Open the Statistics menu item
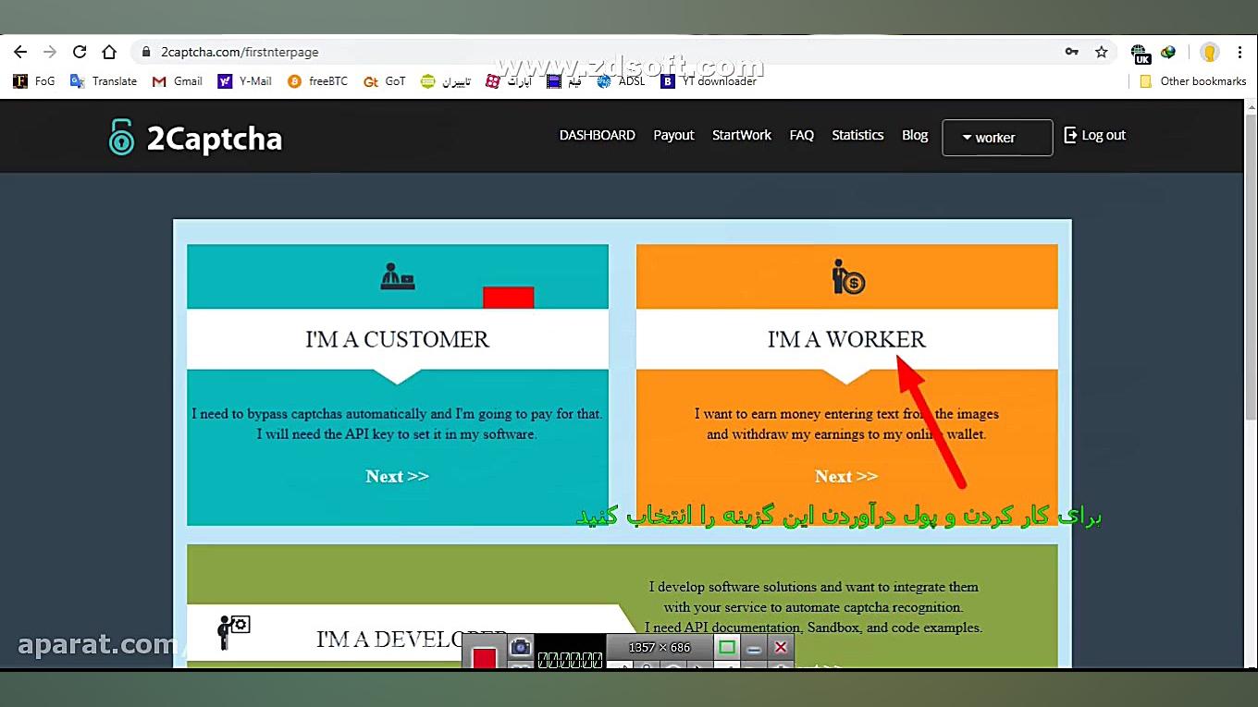 [857, 135]
